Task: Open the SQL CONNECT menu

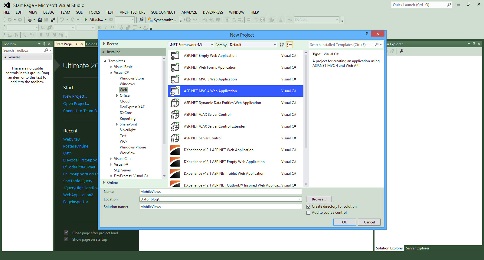Action: tap(163, 12)
